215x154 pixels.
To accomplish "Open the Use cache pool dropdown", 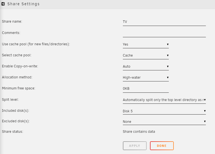I will [146, 44].
